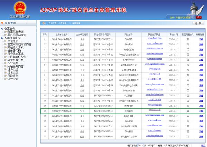Open the www.hihonor.cn link in row 19
Image resolution: width=207 pixels, height=147 pixels.
point(155,130)
